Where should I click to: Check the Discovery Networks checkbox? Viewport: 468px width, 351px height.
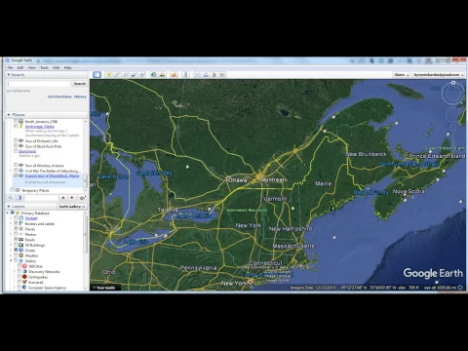pos(19,272)
